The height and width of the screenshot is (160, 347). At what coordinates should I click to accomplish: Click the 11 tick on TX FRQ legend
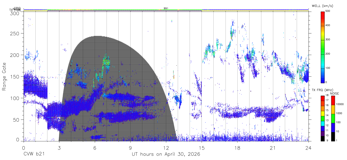327,130
